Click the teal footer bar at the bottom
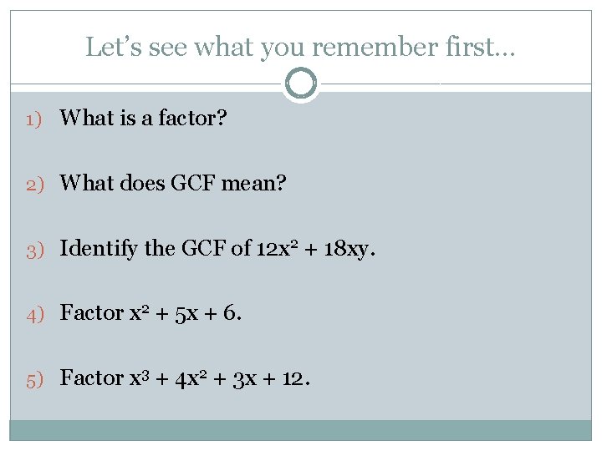The height and width of the screenshot is (451, 602). [301, 430]
